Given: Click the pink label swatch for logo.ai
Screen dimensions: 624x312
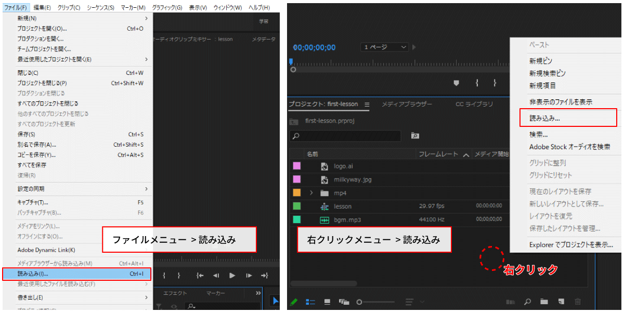Looking at the screenshot, I should [x=297, y=166].
